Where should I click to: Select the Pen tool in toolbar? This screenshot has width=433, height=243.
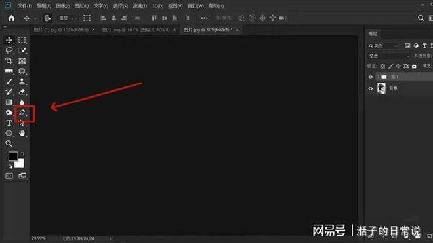(x=22, y=113)
